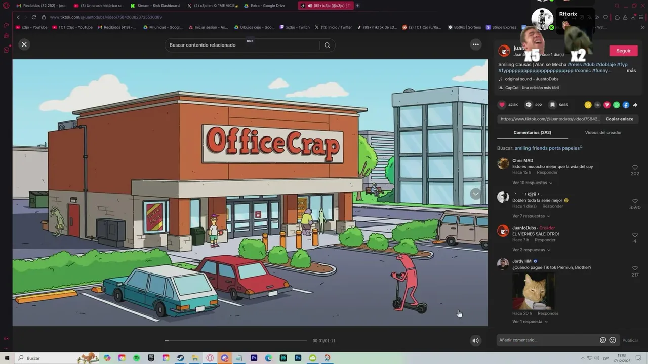Close the TikTok video viewer
Screen dimensions: 648x364
click(24, 44)
